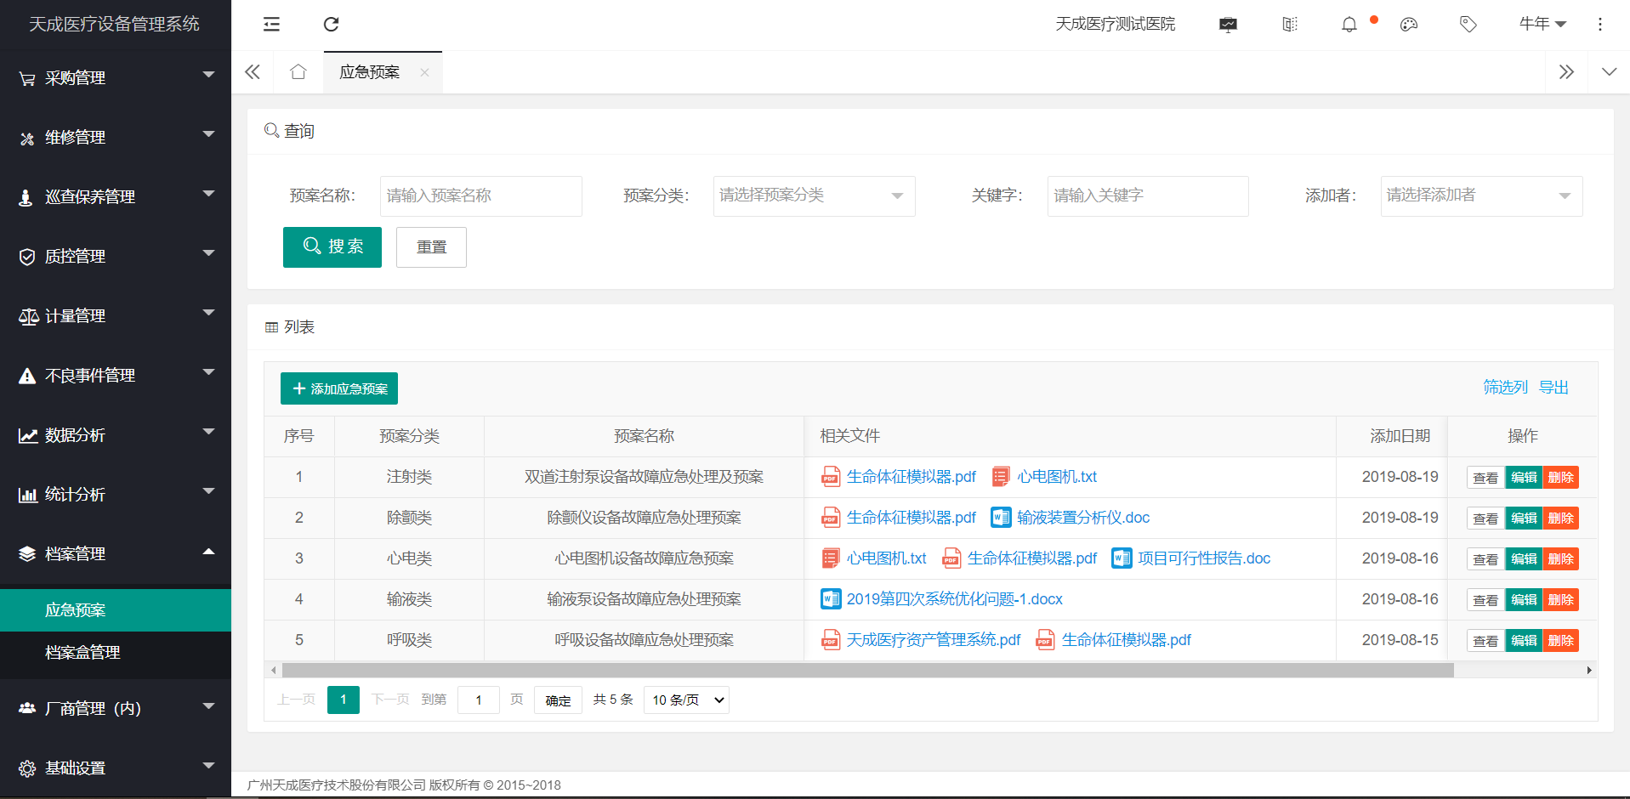Open the vertical dots more menu
The width and height of the screenshot is (1630, 799).
(1600, 25)
